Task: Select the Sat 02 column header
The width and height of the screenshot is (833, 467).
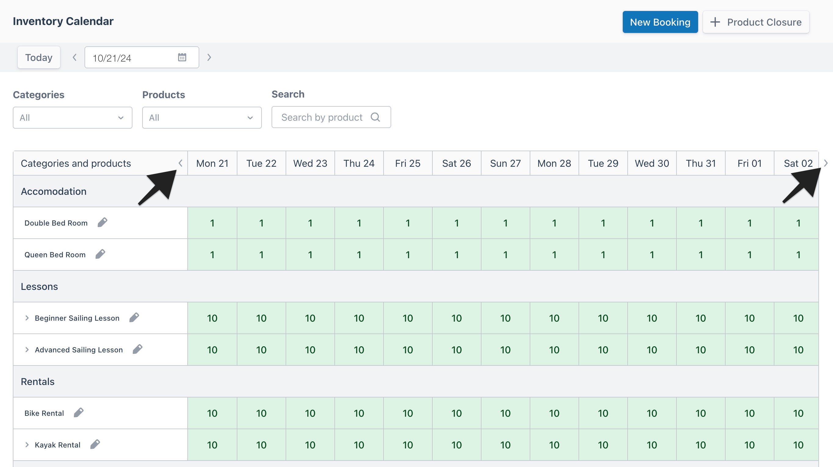Action: click(796, 163)
